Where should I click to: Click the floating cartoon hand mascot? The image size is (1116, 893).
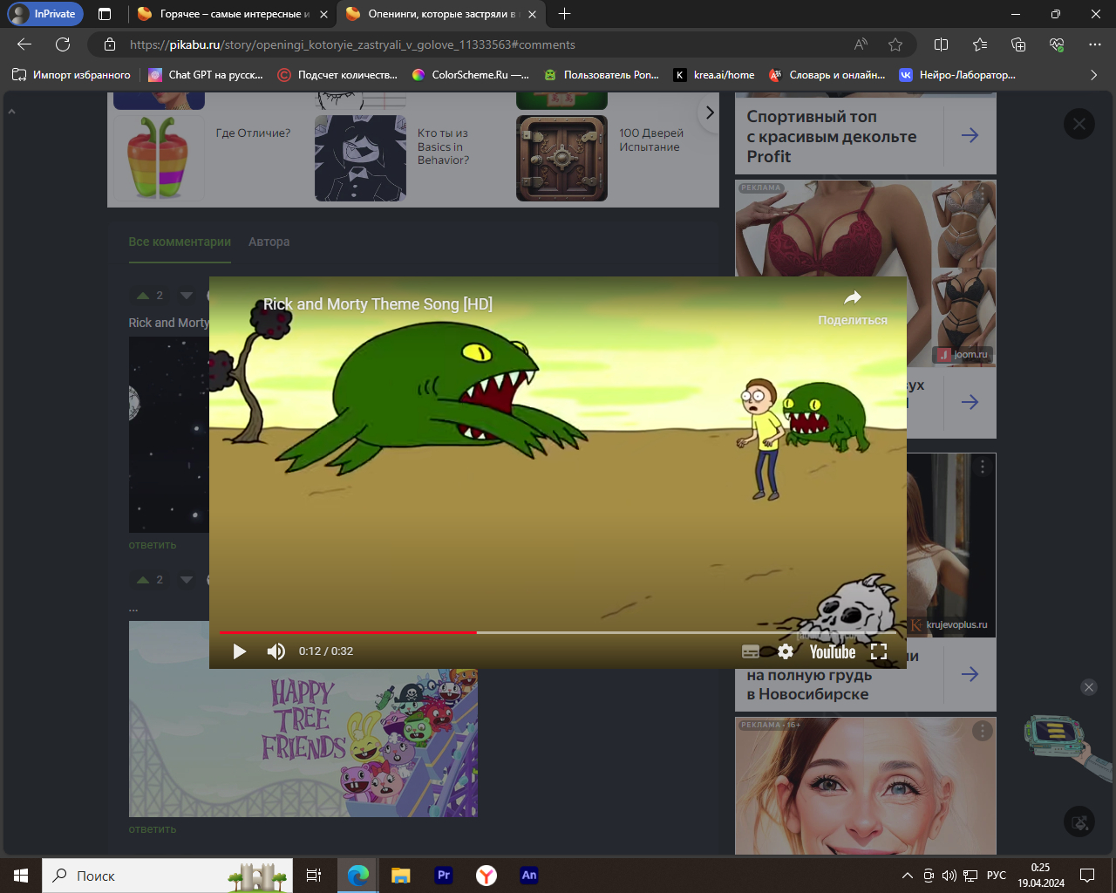[1065, 746]
